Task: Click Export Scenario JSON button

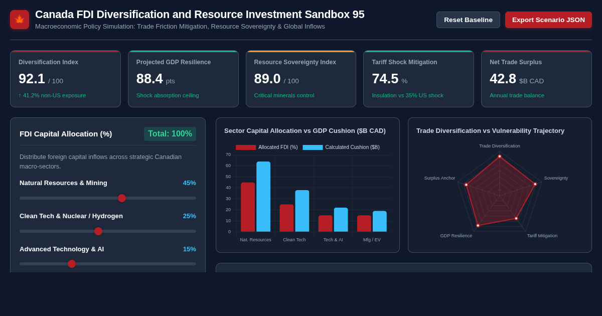Action: pos(548,20)
